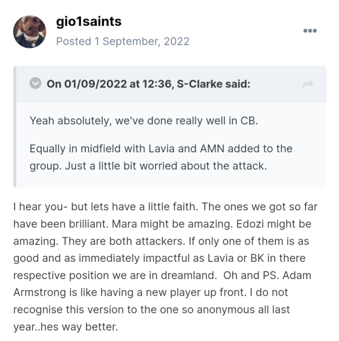Click the final words 'hes way better'
Image resolution: width=339 pixels, height=341 pixels.
coord(86,327)
